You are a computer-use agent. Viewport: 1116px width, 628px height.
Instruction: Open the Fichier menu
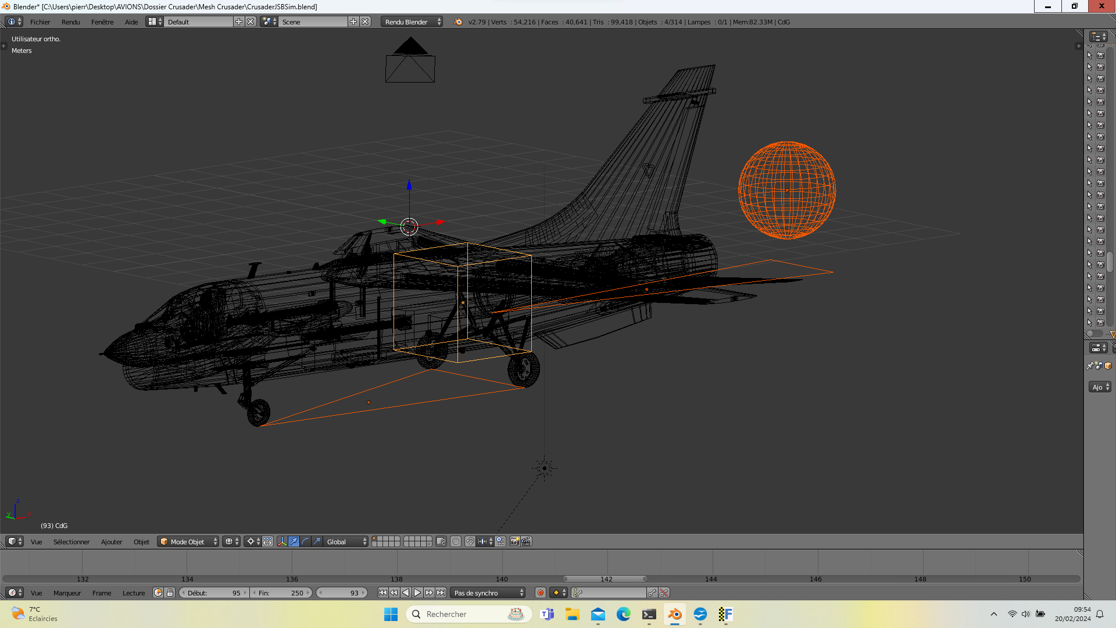coord(40,22)
